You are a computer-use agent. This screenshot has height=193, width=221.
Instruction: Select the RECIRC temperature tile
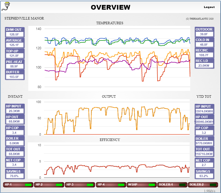pos(204,53)
